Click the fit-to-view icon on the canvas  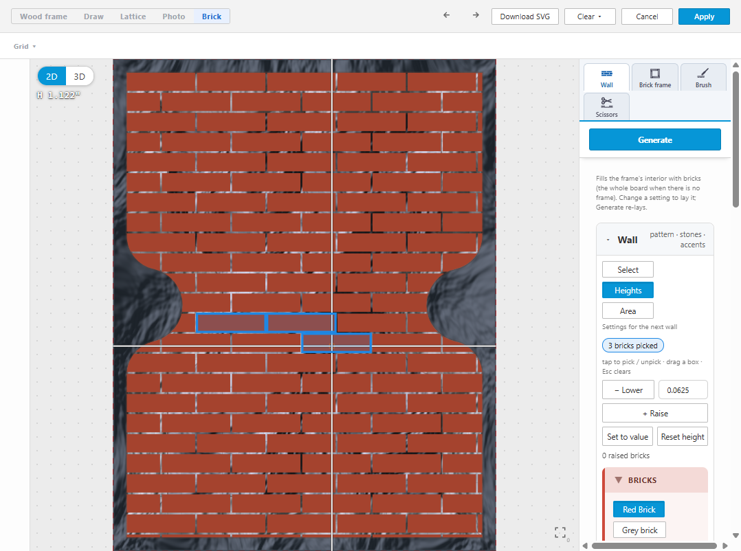560,532
